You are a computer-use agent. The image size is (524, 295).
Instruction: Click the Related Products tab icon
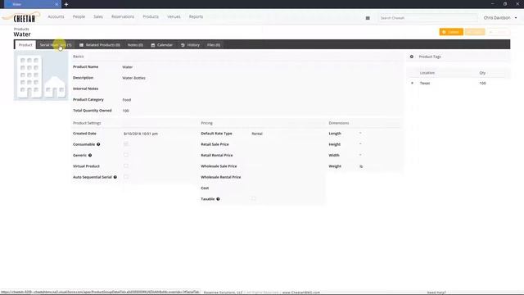[x=81, y=45]
